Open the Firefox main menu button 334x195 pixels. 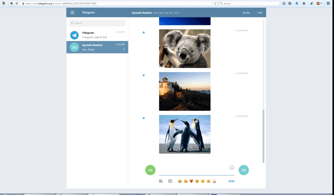(x=328, y=3)
